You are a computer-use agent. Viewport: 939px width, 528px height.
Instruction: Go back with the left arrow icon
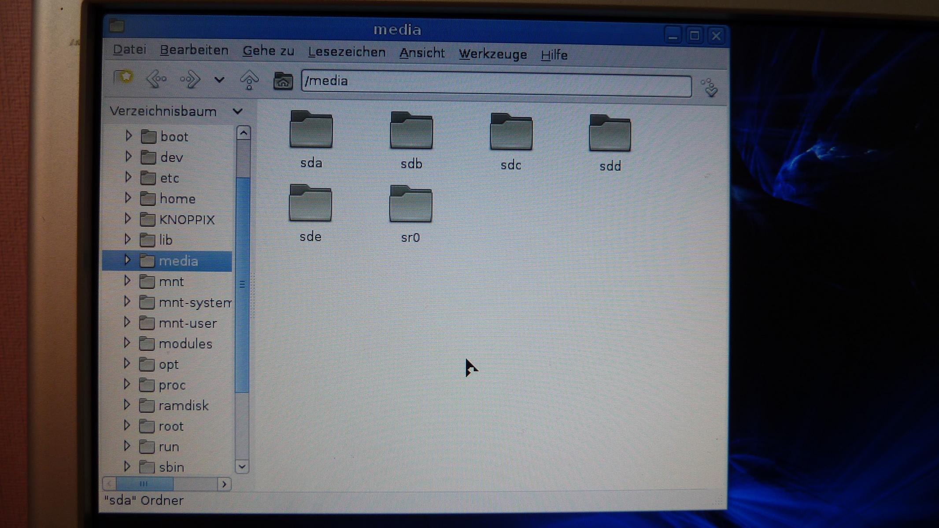(x=156, y=79)
